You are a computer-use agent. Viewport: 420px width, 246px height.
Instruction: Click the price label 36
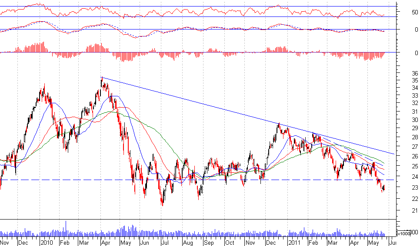pos(415,73)
